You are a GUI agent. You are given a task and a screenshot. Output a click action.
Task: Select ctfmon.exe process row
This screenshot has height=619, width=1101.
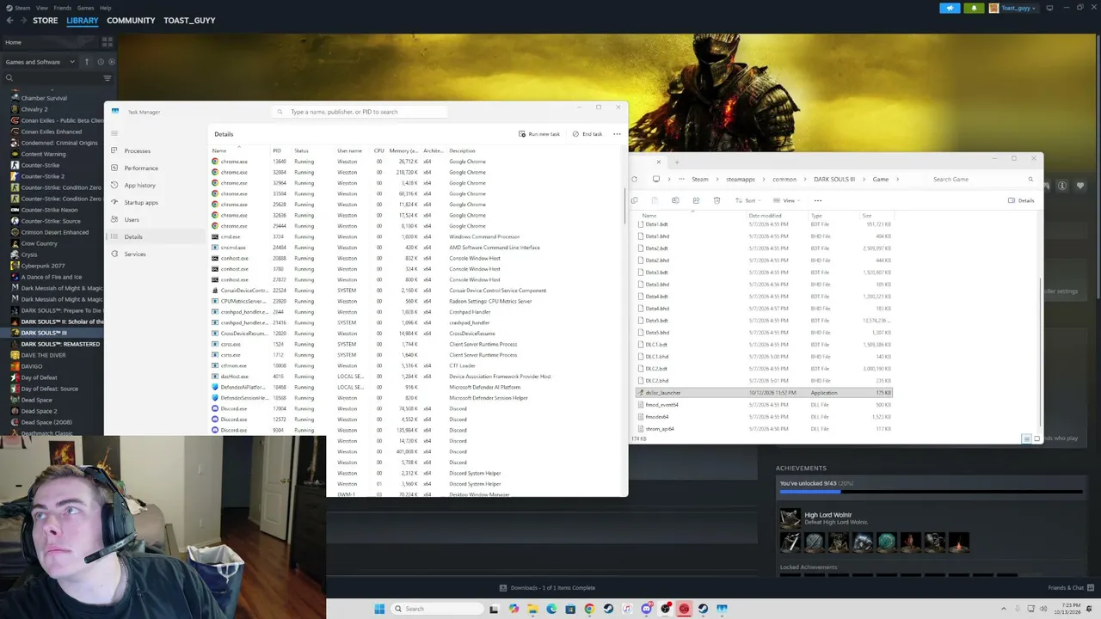(417, 365)
